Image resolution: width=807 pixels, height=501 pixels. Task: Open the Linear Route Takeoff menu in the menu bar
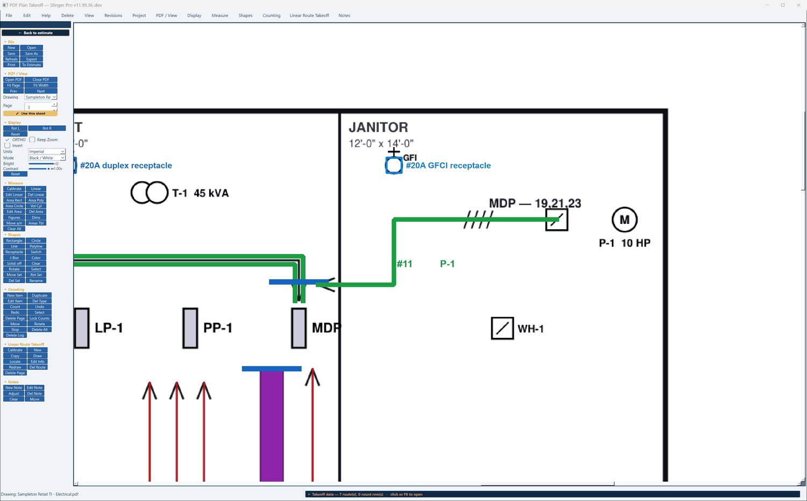[309, 16]
